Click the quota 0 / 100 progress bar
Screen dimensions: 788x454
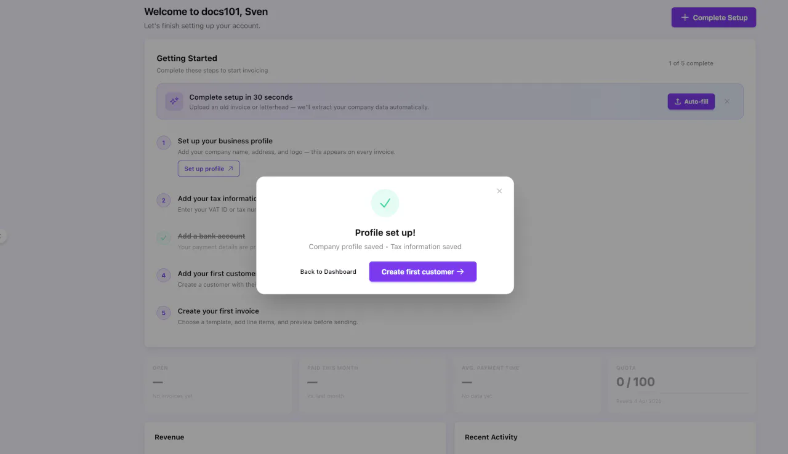(x=682, y=393)
